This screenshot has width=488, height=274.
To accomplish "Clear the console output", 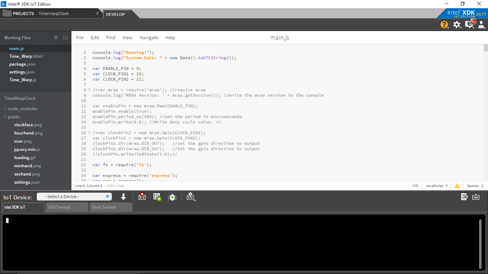I will [464, 197].
